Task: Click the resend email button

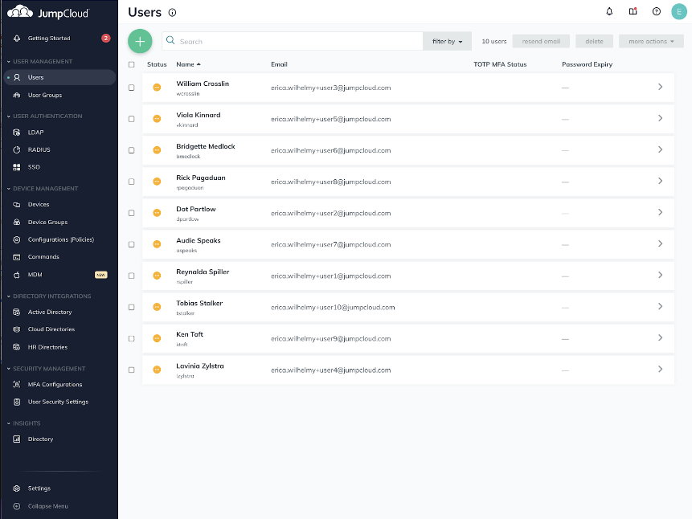Action: [541, 40]
